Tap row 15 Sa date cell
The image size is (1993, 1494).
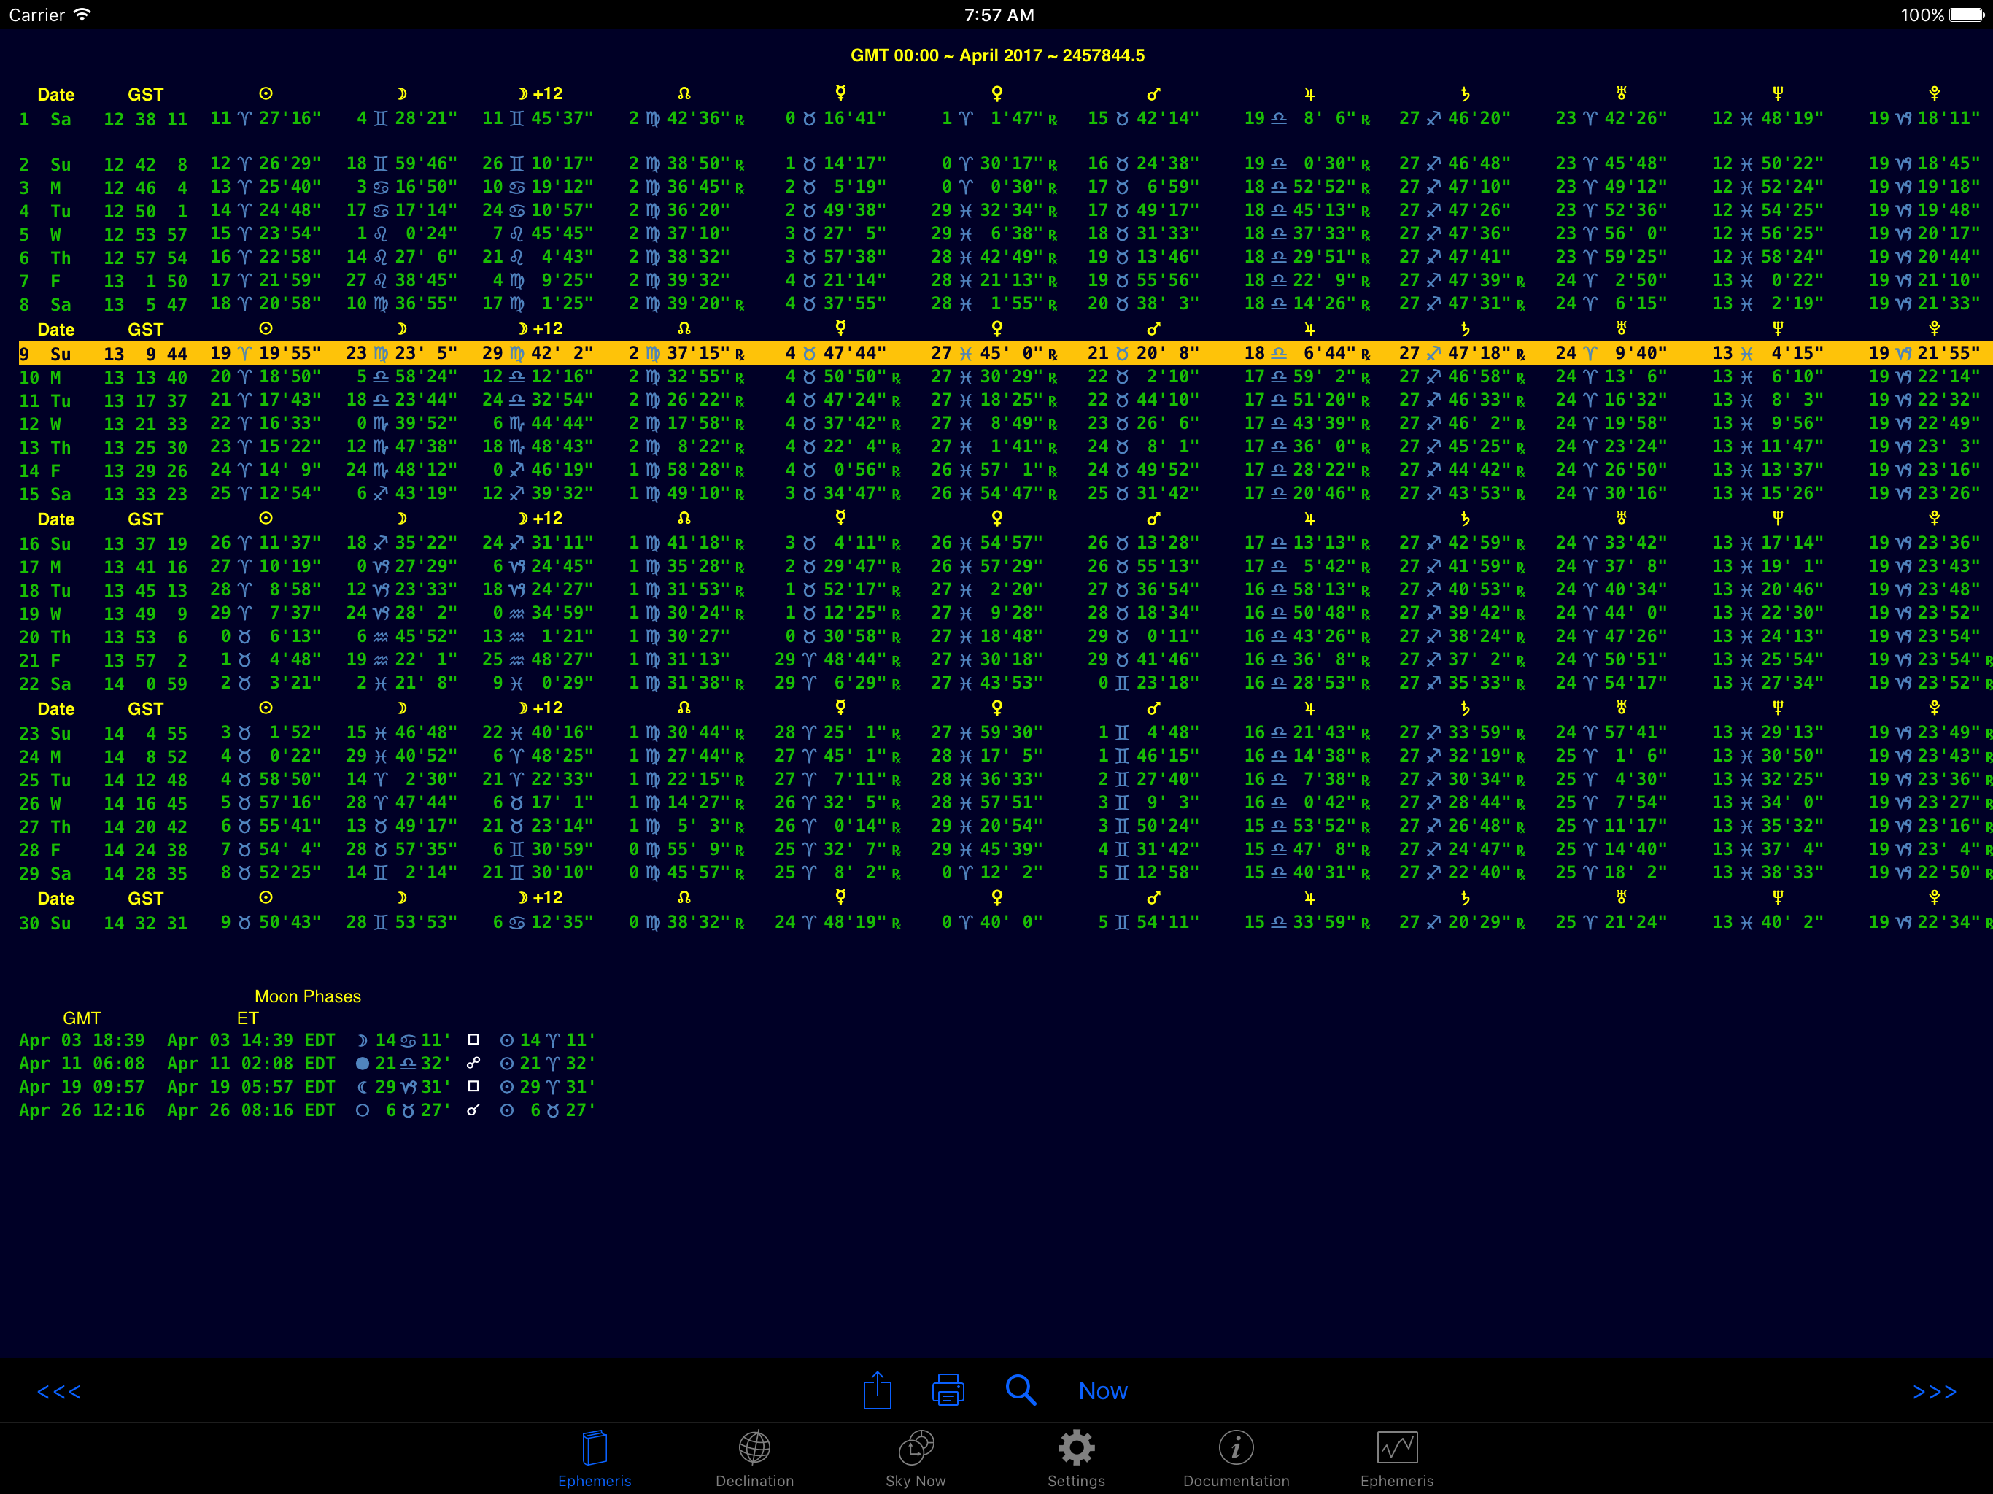(45, 495)
